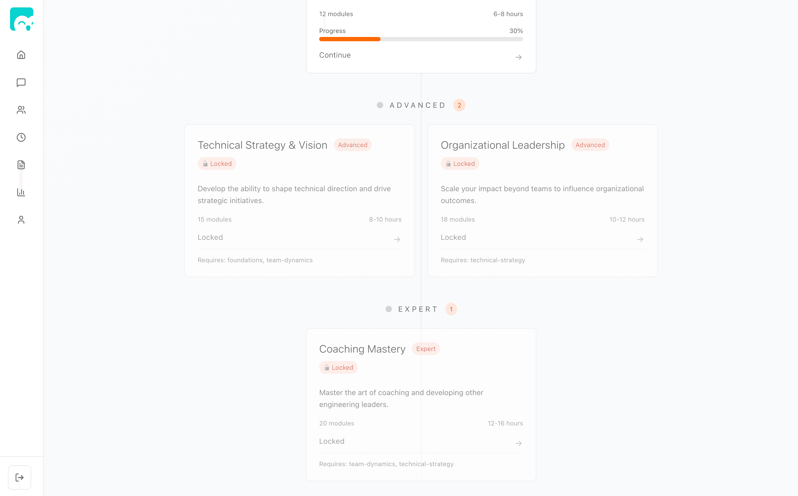Click Continue on the progress card
This screenshot has height=496, width=798.
(x=335, y=55)
